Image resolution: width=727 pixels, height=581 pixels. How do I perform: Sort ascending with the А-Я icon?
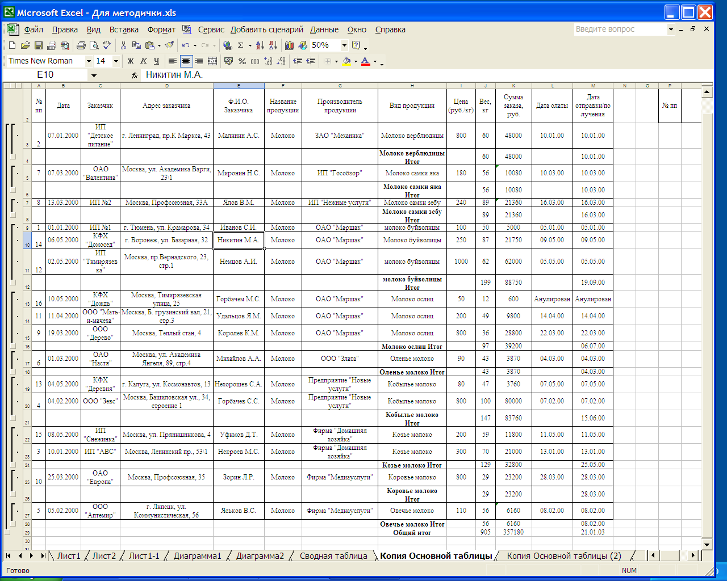click(260, 45)
